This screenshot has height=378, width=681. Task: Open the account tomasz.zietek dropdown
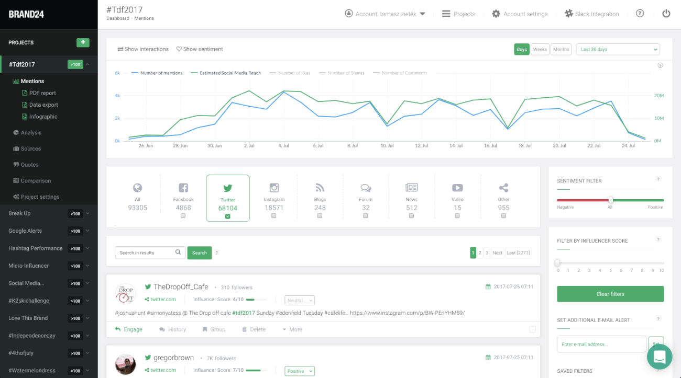[x=385, y=14]
